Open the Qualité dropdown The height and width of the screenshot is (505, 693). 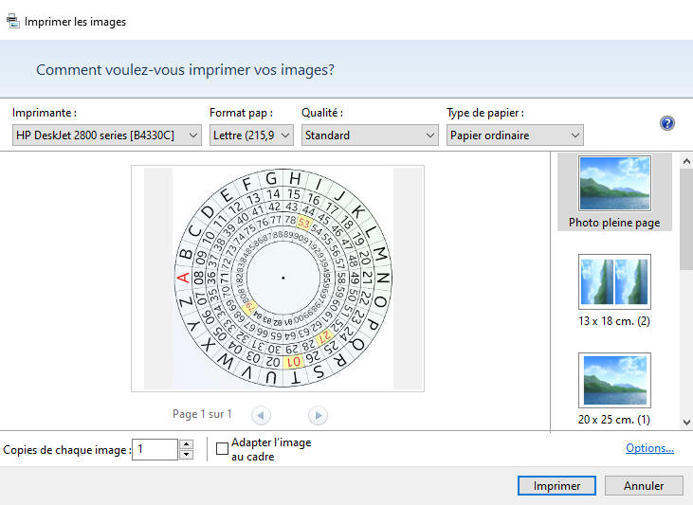click(x=369, y=135)
